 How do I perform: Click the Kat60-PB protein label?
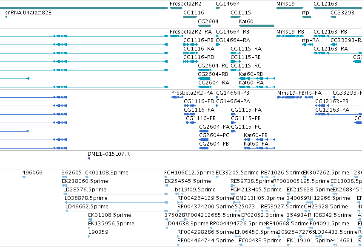pos(256,135)
